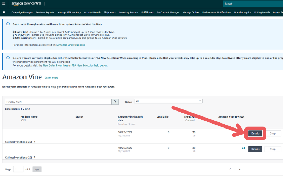Click the page number input box

click(18, 169)
